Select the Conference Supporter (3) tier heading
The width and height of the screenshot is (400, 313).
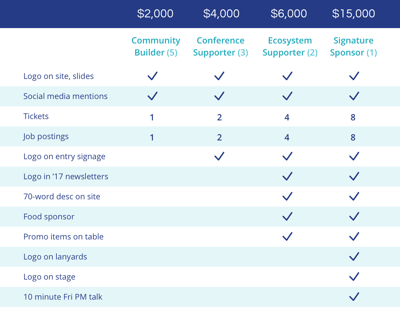point(221,46)
